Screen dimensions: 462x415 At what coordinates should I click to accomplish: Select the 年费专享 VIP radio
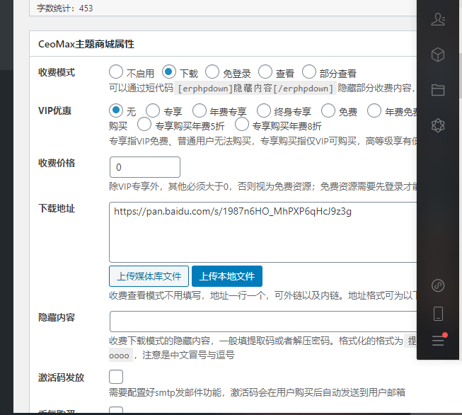(200, 110)
